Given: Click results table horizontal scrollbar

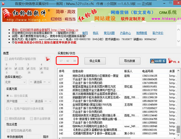Looking at the screenshot, I should [x=96, y=138].
